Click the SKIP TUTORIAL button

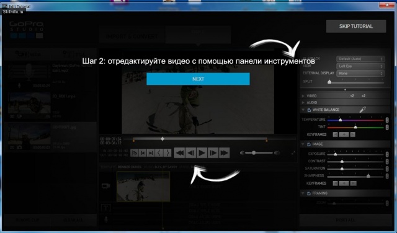(x=356, y=26)
